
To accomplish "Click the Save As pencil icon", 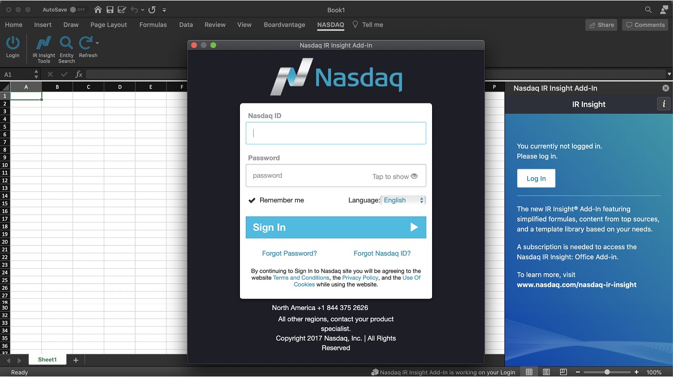I will [x=122, y=10].
